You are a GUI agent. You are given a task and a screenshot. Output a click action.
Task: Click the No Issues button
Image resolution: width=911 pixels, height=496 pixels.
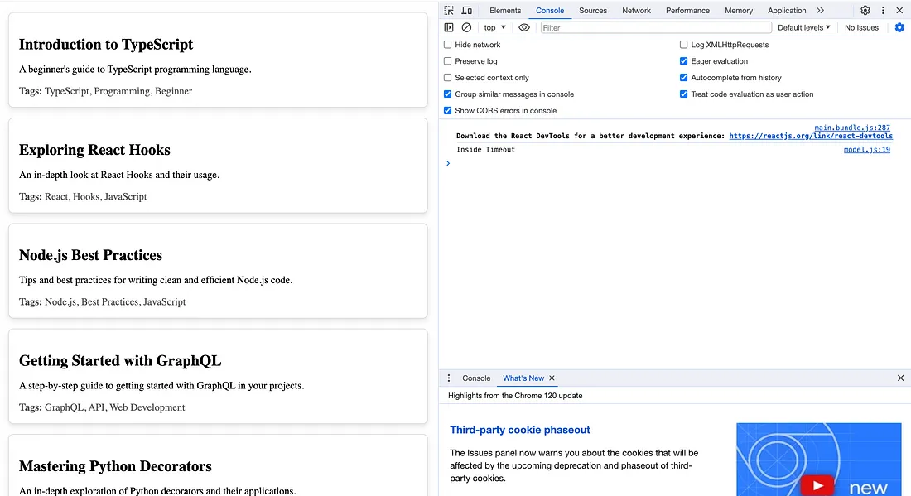pyautogui.click(x=861, y=27)
